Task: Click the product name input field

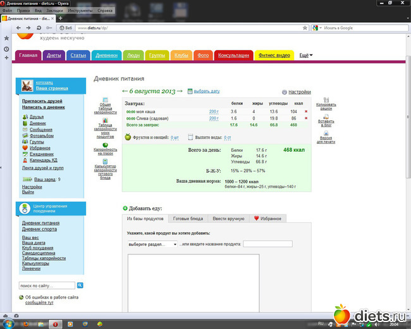Action: (267, 244)
